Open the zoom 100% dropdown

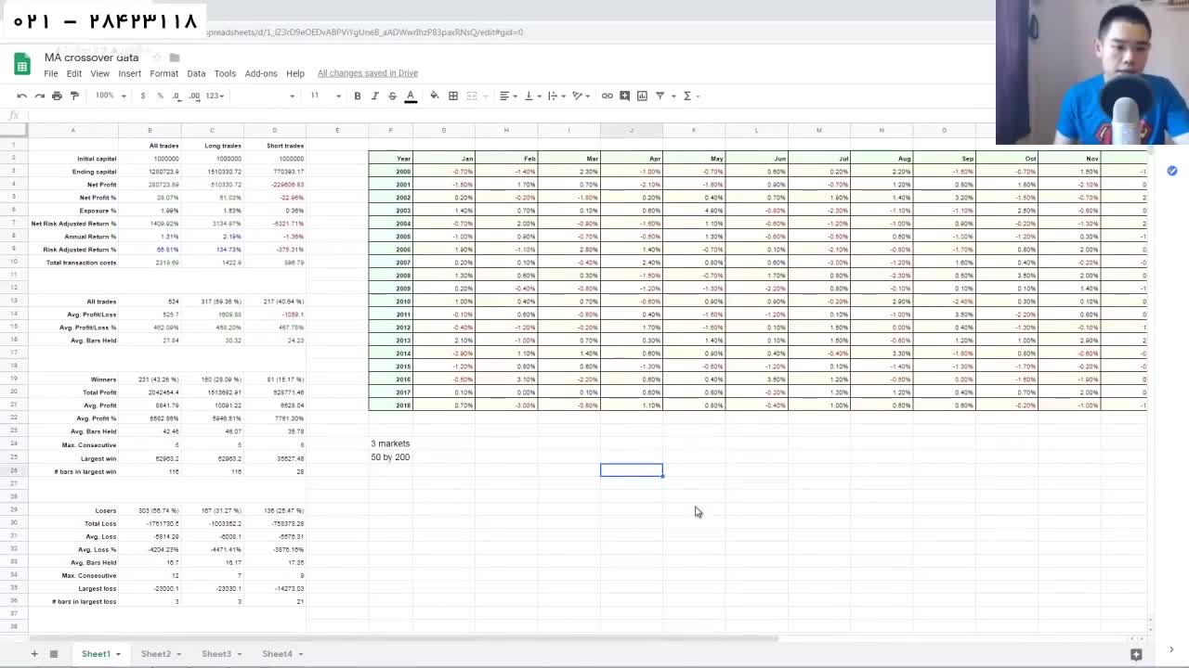(x=110, y=96)
